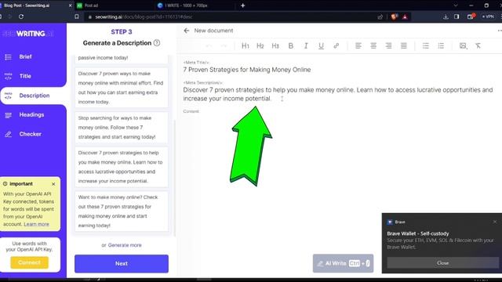Justify text alignment
Image resolution: width=502 pixels, height=282 pixels.
pos(404,45)
